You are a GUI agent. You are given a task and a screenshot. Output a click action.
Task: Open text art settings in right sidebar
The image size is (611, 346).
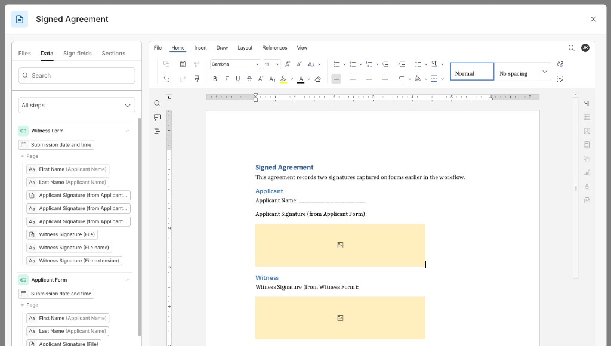click(x=587, y=186)
